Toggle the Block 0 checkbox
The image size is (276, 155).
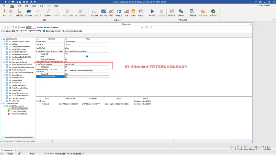(x=43, y=104)
